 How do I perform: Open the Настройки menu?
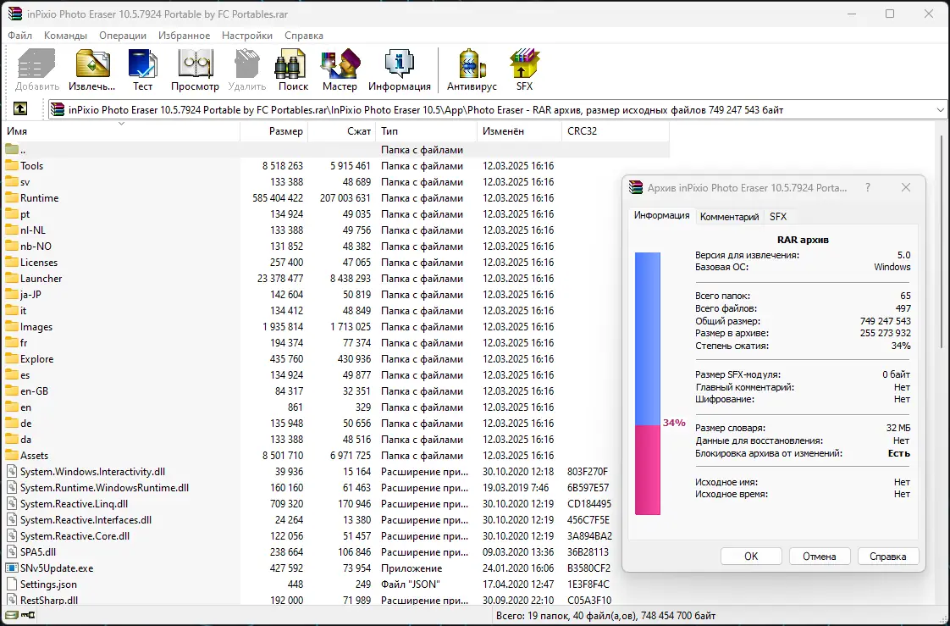click(246, 36)
